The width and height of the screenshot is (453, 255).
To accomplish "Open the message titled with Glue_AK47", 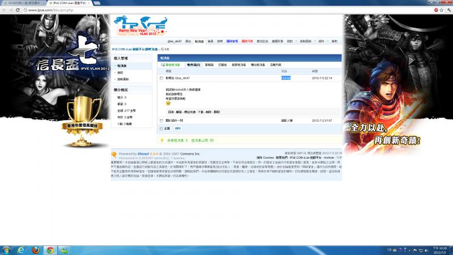I will tap(178, 78).
